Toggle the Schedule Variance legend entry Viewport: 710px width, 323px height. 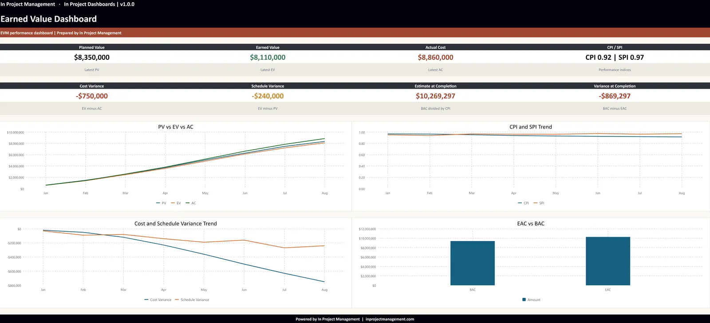coord(192,300)
